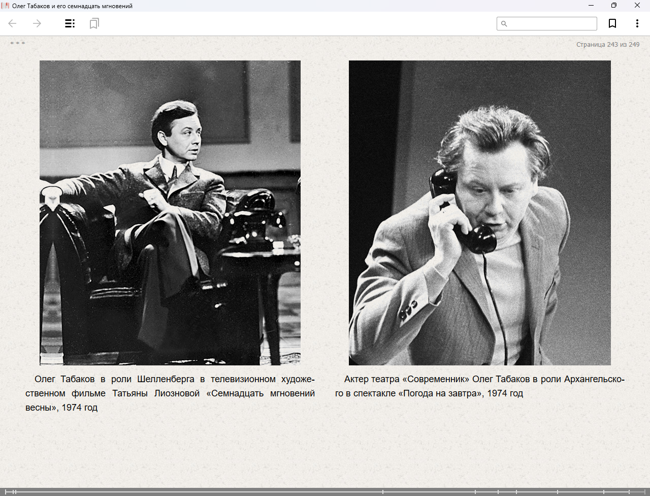
Task: Bookmark the current page
Action: pos(612,23)
